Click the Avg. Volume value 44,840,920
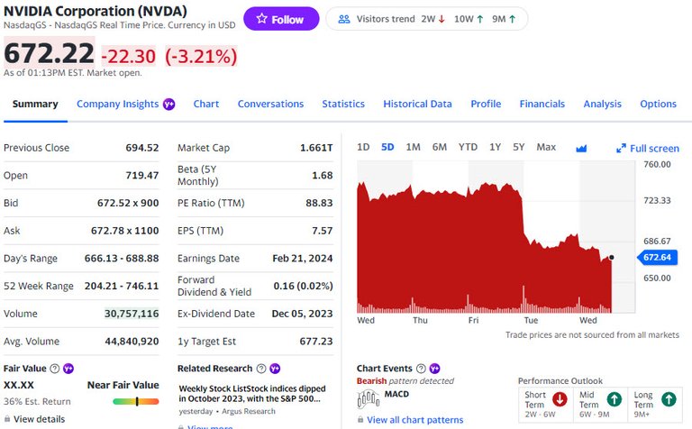Screen dimensions: 692x429 pos(132,342)
